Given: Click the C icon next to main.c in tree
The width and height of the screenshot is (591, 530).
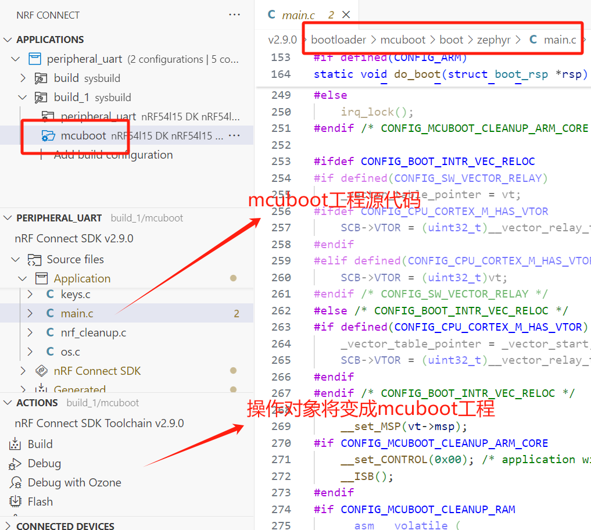Looking at the screenshot, I should click(50, 313).
